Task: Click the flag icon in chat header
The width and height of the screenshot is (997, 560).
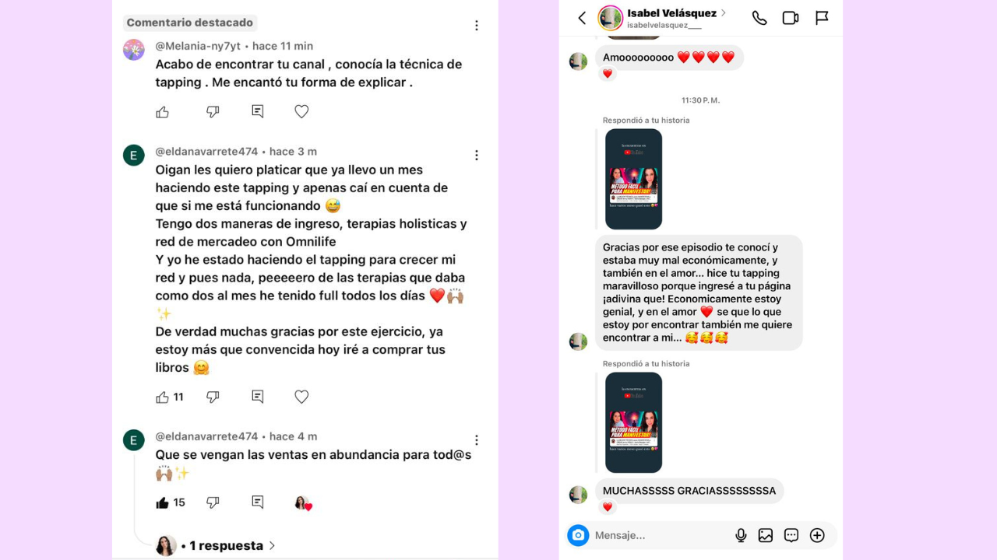Action: (x=822, y=18)
